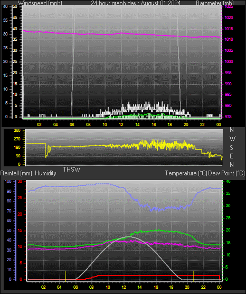Click hour tick 06 on windspeed graph
The width and height of the screenshot is (246, 294).
pyautogui.click(x=72, y=124)
